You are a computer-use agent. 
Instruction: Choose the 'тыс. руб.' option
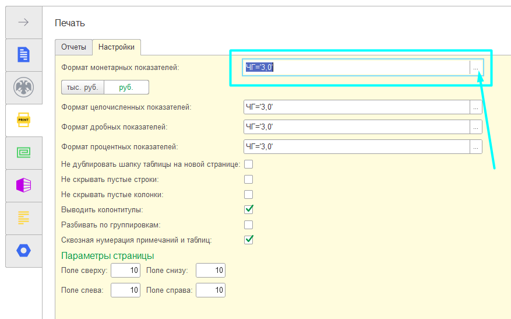pos(82,87)
